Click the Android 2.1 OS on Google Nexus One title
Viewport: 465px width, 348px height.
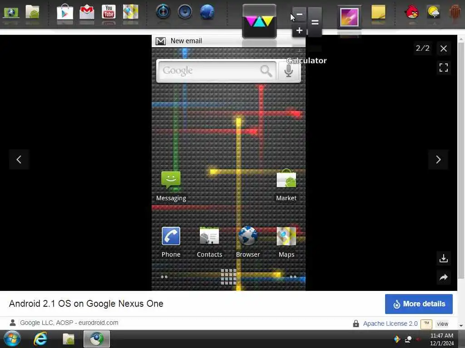coord(86,304)
